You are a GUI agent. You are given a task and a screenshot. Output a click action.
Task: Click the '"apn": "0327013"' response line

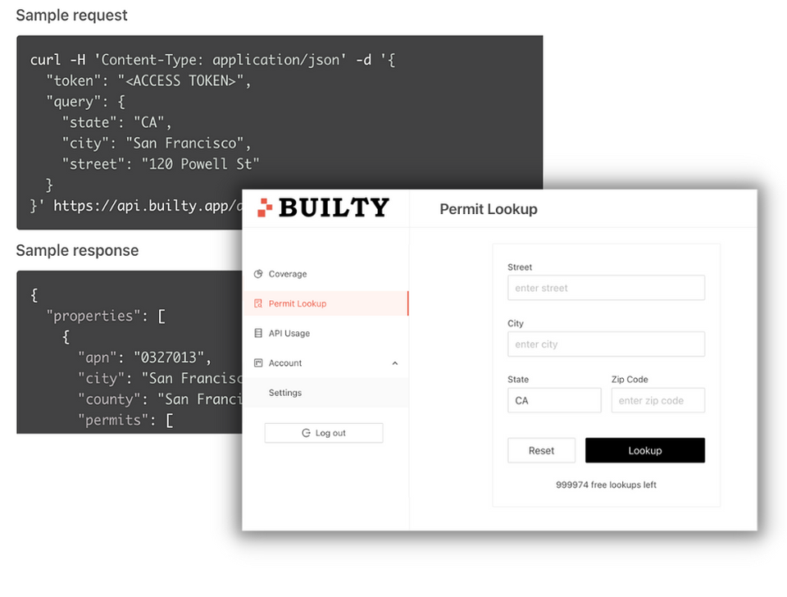(144, 358)
